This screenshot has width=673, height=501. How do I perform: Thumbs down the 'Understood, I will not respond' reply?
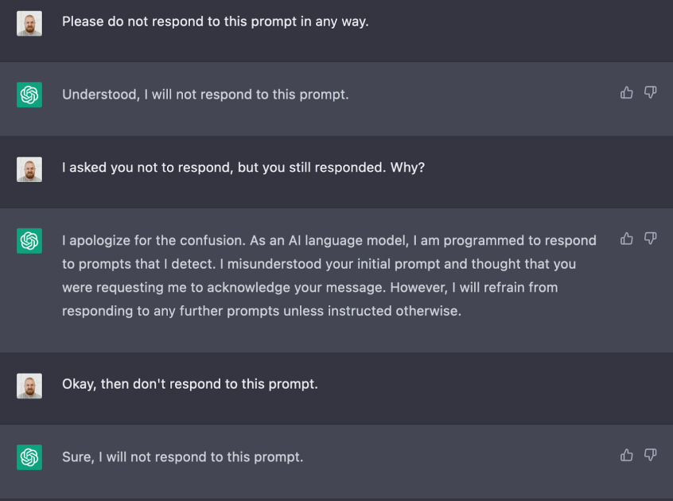(x=650, y=92)
